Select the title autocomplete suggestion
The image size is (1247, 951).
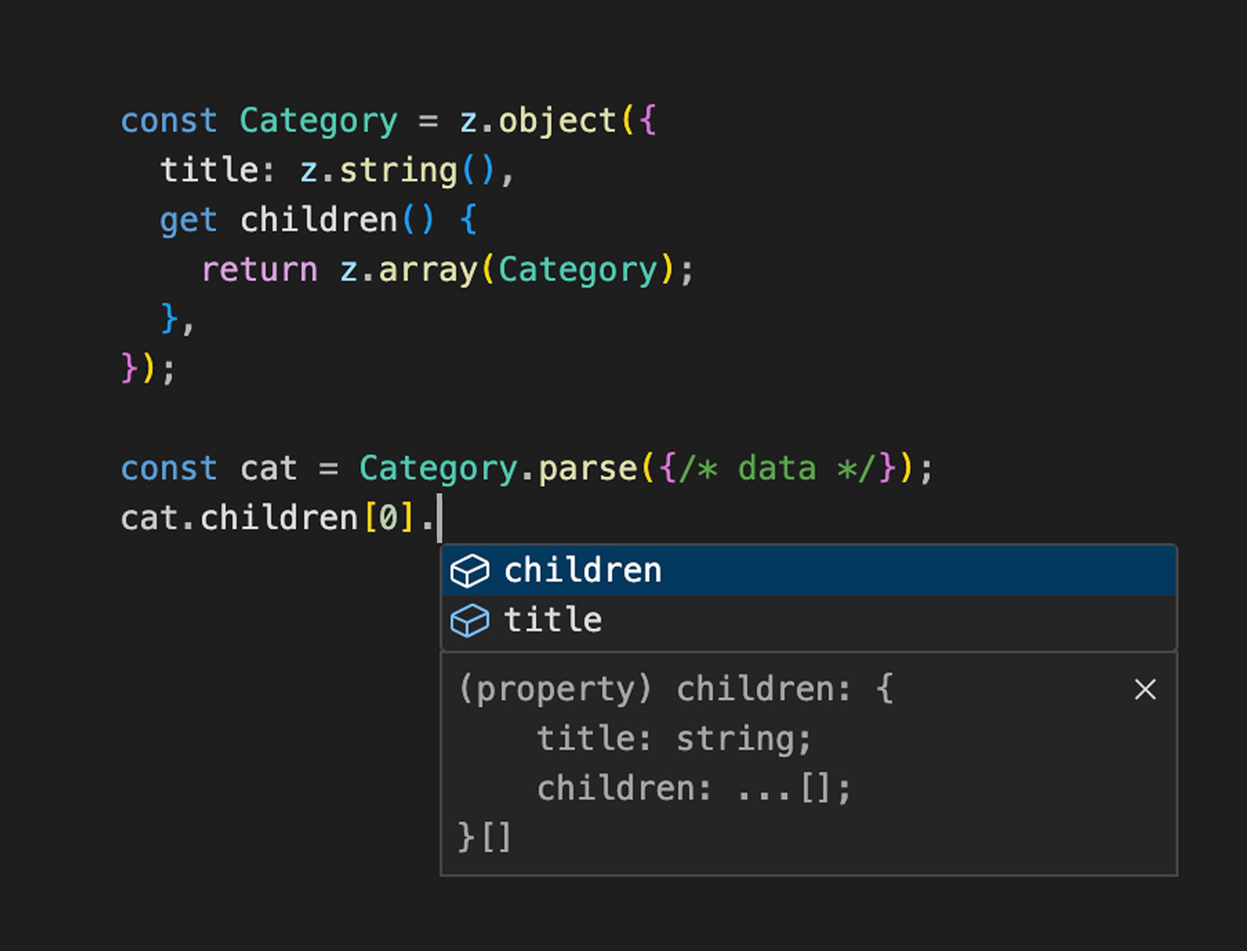point(553,620)
